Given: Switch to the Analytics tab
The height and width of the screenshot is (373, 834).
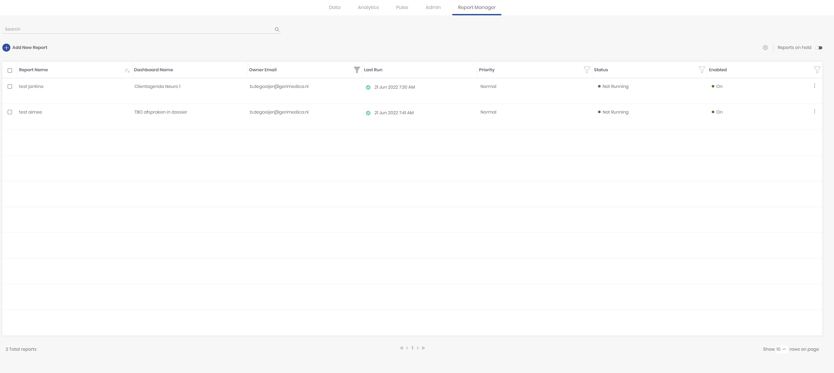Looking at the screenshot, I should 368,7.
